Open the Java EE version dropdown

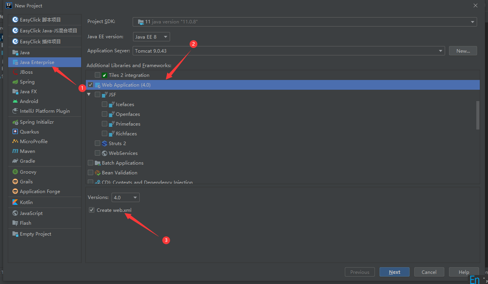tap(151, 37)
